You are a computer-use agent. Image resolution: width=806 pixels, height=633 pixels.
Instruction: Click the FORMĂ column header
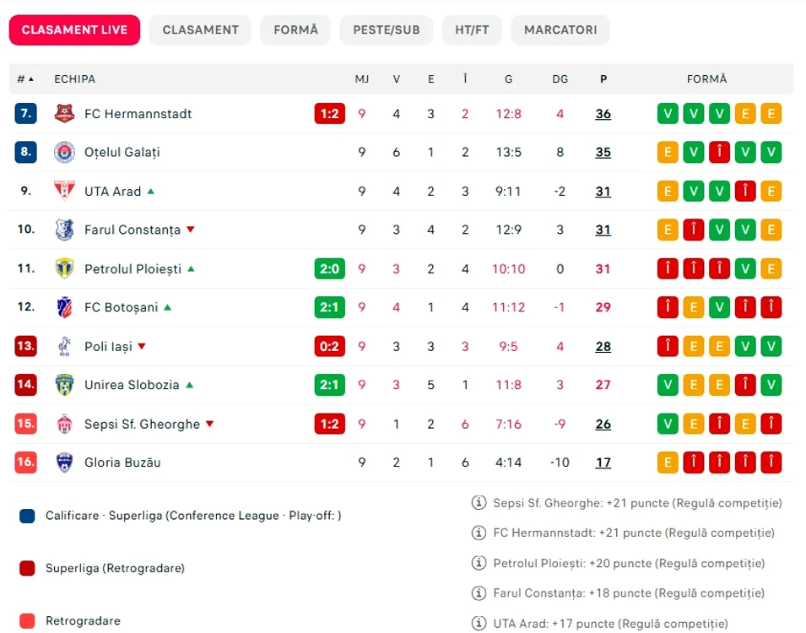[x=706, y=79]
